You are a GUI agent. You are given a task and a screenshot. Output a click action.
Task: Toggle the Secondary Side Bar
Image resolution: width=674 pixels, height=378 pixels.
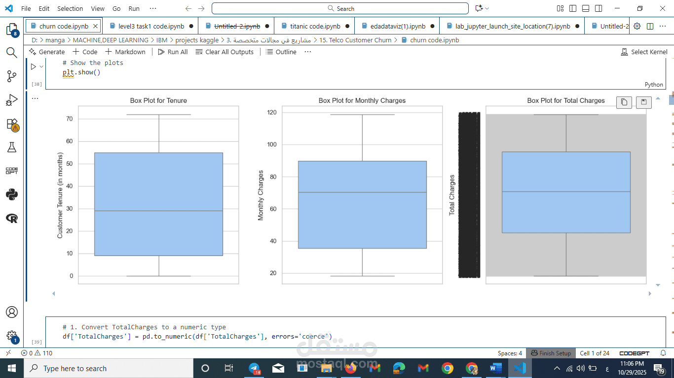pyautogui.click(x=599, y=8)
